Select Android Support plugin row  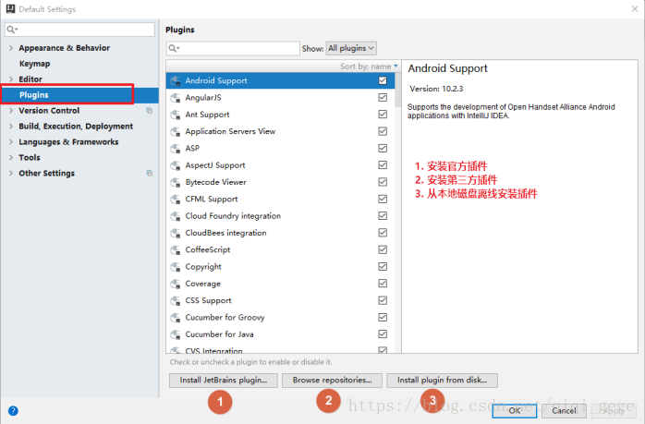[x=280, y=80]
